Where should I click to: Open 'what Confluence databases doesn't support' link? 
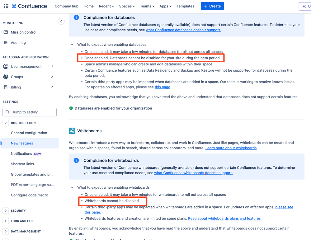pyautogui.click(x=183, y=30)
